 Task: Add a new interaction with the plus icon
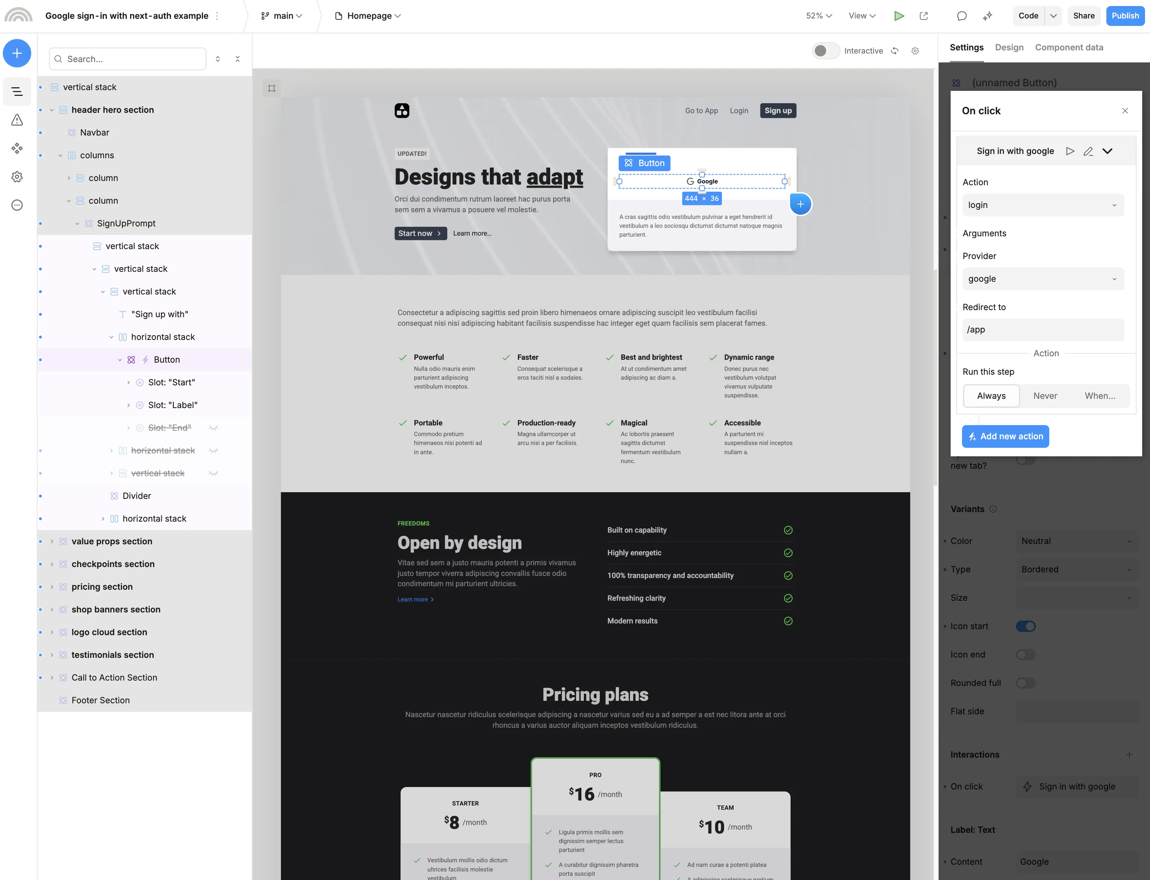pyautogui.click(x=1129, y=754)
